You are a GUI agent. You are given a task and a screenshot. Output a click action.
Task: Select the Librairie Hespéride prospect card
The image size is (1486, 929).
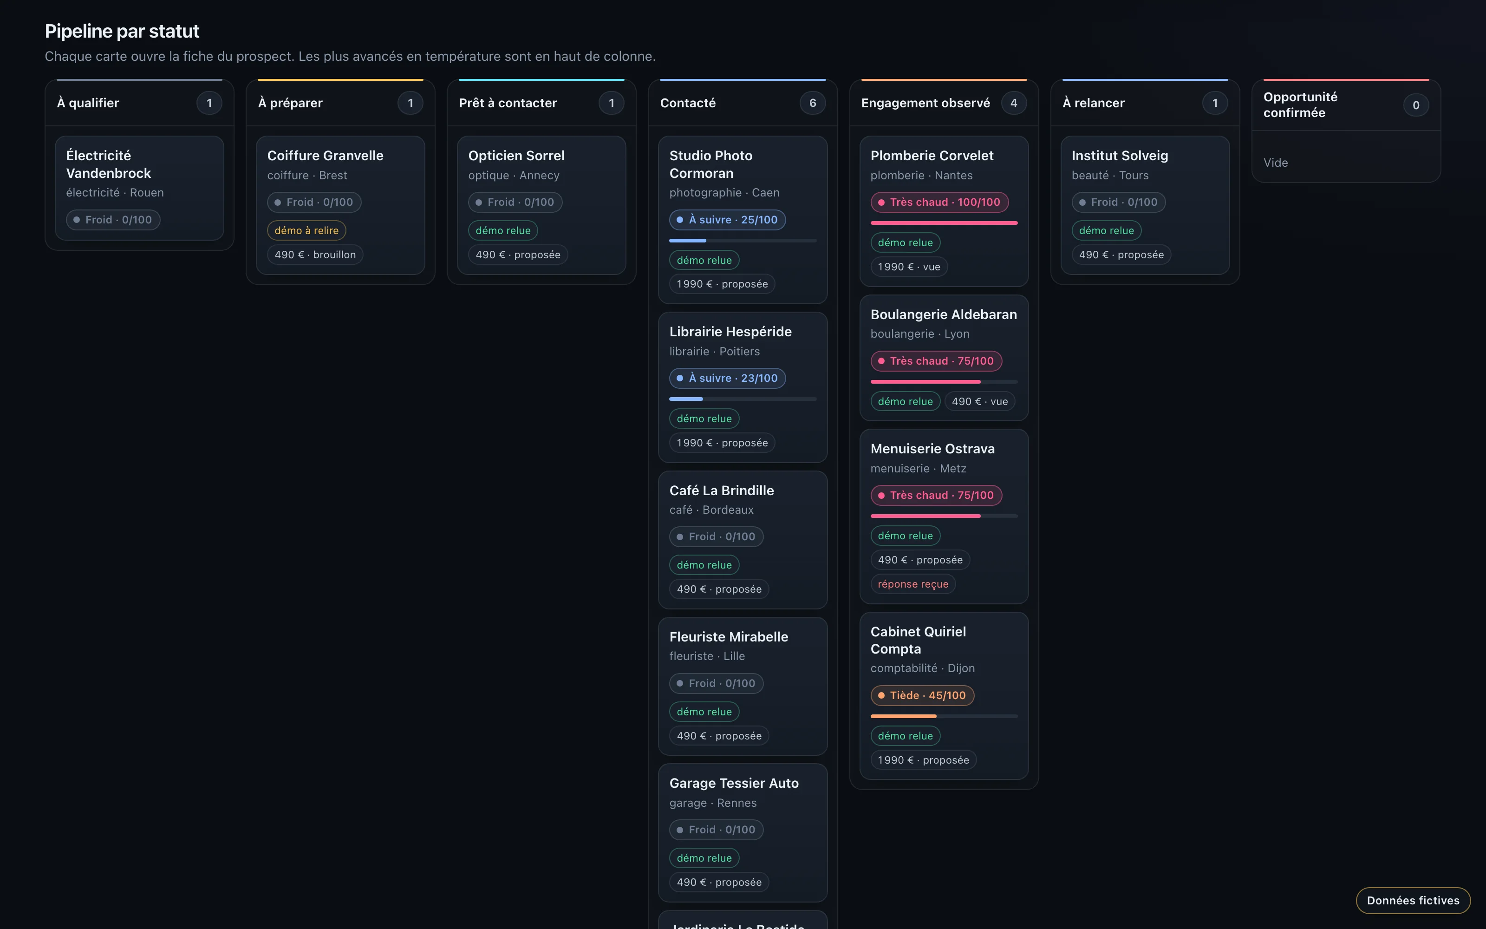click(743, 387)
